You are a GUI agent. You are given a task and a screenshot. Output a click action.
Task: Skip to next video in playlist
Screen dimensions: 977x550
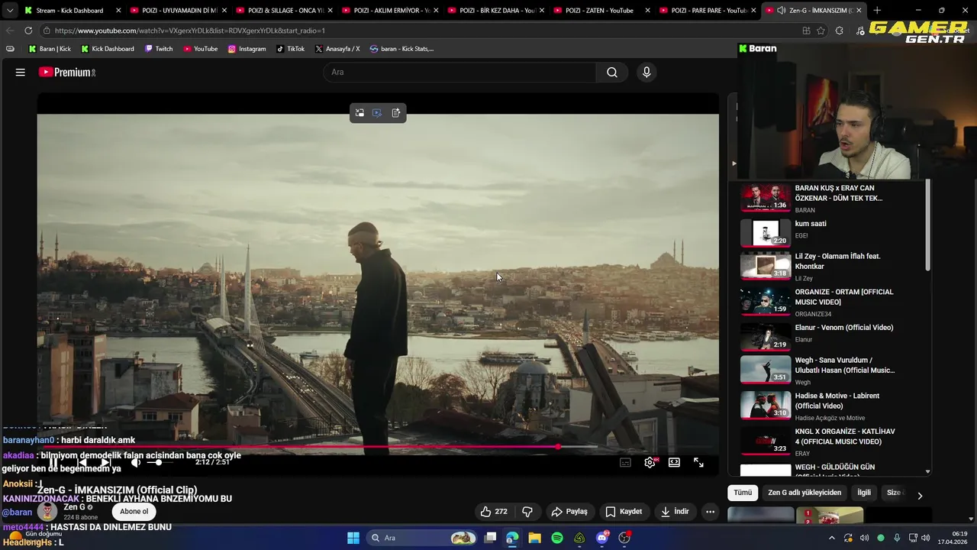pos(106,462)
